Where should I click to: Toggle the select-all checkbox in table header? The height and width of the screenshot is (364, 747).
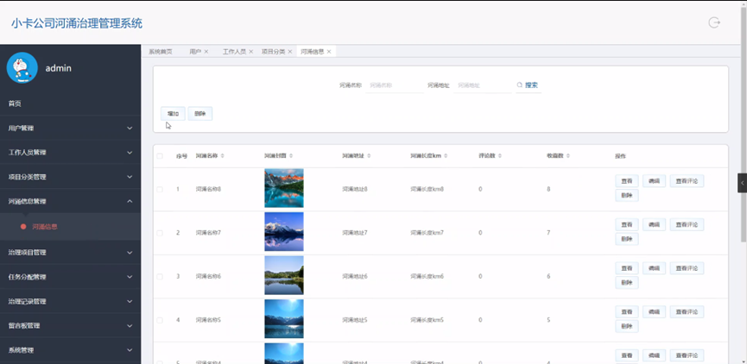click(160, 156)
